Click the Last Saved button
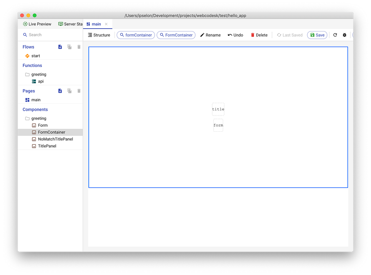This screenshot has height=275, width=371. click(x=289, y=35)
